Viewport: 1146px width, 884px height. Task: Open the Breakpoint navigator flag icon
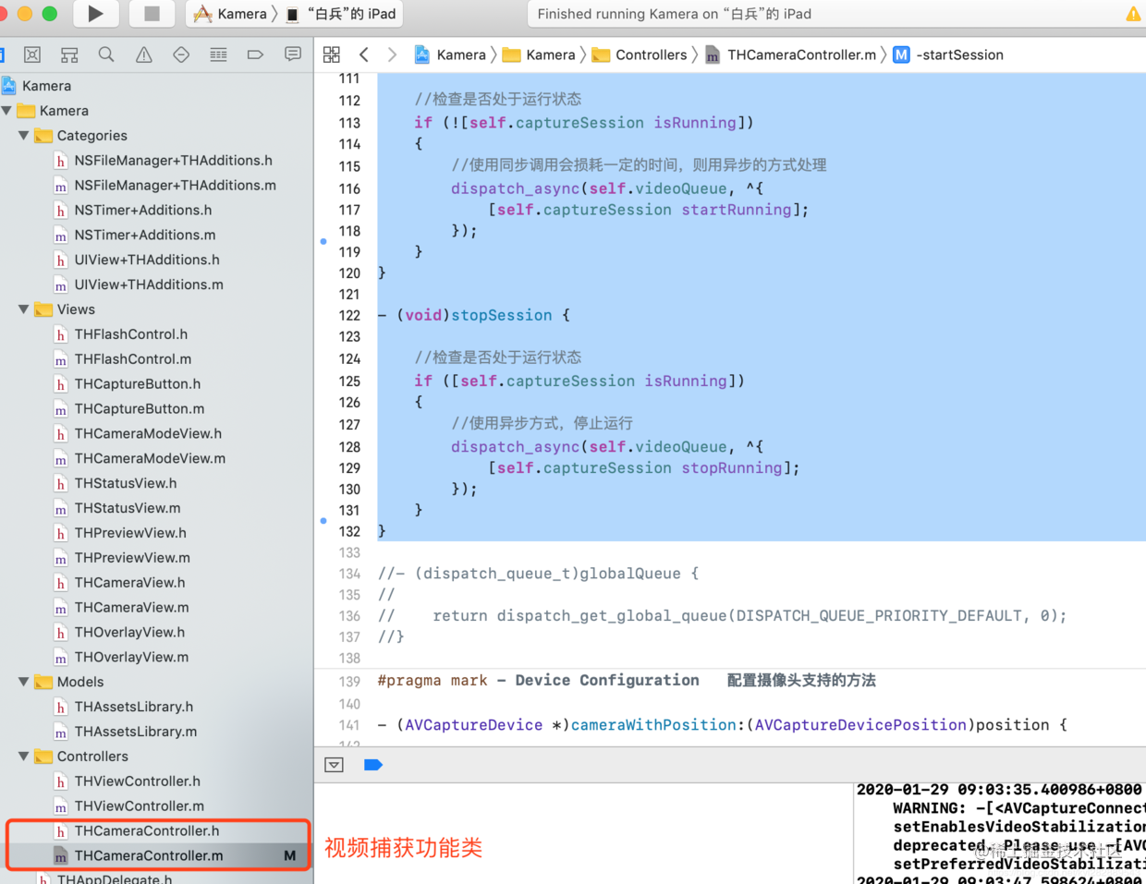click(255, 54)
